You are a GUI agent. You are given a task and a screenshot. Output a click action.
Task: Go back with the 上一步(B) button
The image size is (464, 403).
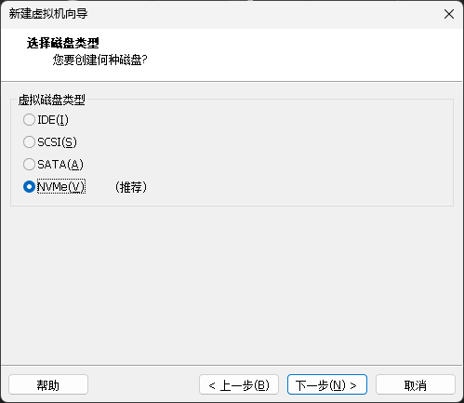(239, 384)
